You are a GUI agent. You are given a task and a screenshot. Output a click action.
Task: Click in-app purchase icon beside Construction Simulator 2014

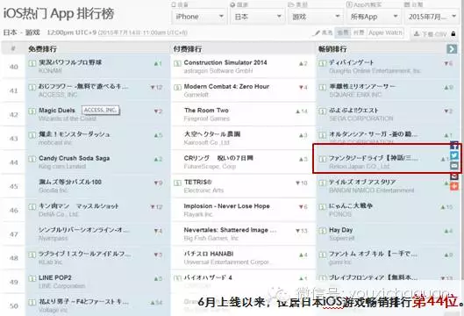(x=177, y=63)
